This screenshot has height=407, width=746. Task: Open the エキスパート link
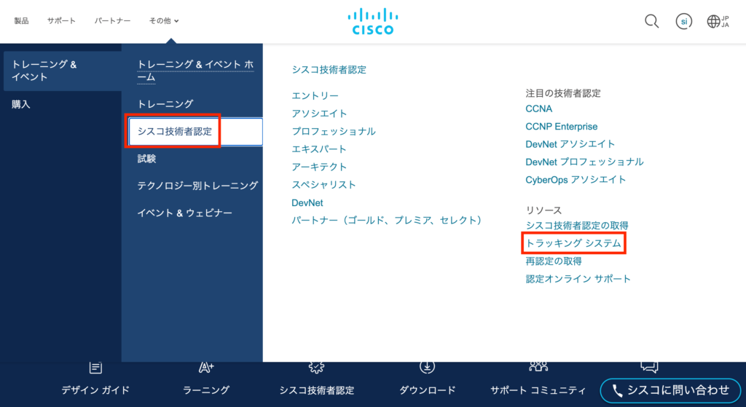click(319, 149)
